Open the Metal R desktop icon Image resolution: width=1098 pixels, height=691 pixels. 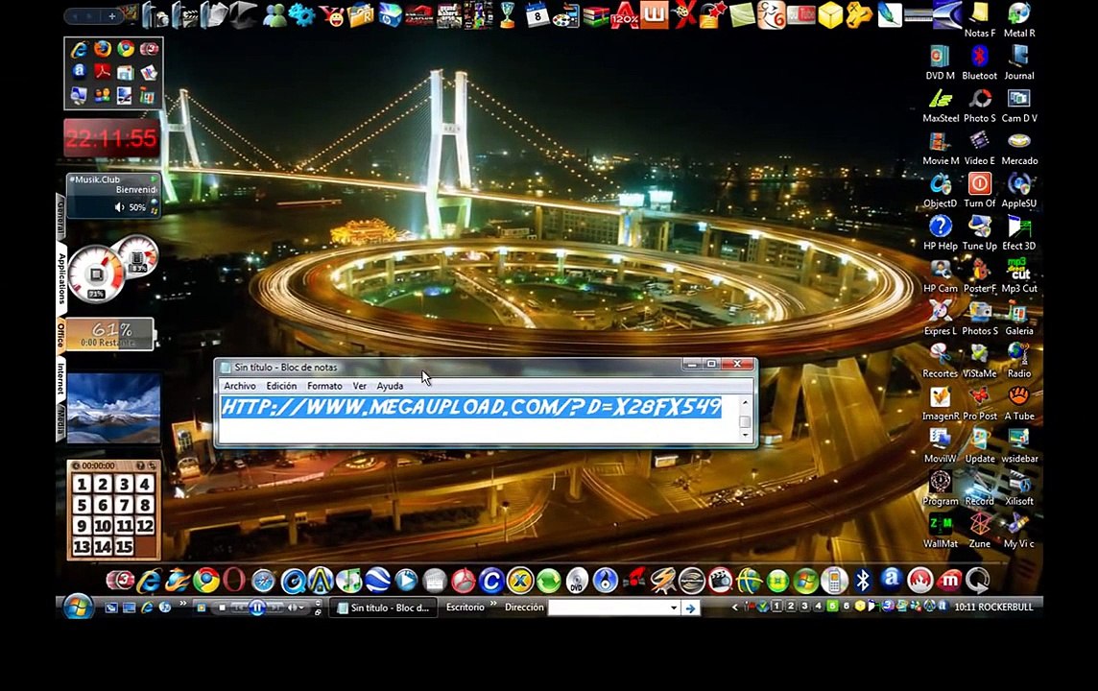coord(1019,19)
